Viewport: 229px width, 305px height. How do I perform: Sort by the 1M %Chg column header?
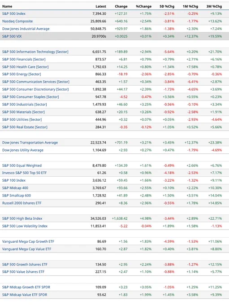point(190,6)
